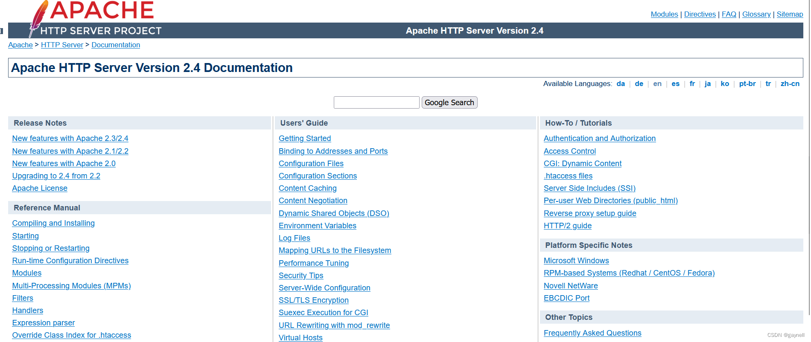This screenshot has height=342, width=811.
Task: Open Authentication and Authorization tutorial
Action: pyautogui.click(x=600, y=138)
